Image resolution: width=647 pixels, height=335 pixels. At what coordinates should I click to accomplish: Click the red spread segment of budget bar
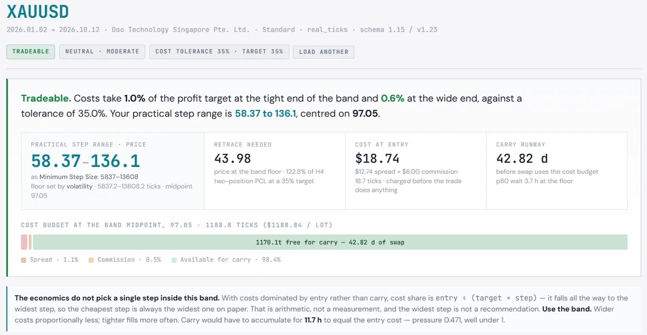tap(24, 242)
